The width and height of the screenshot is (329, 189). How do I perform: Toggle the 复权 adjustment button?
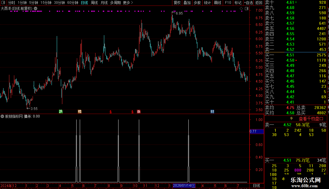point(177,3)
